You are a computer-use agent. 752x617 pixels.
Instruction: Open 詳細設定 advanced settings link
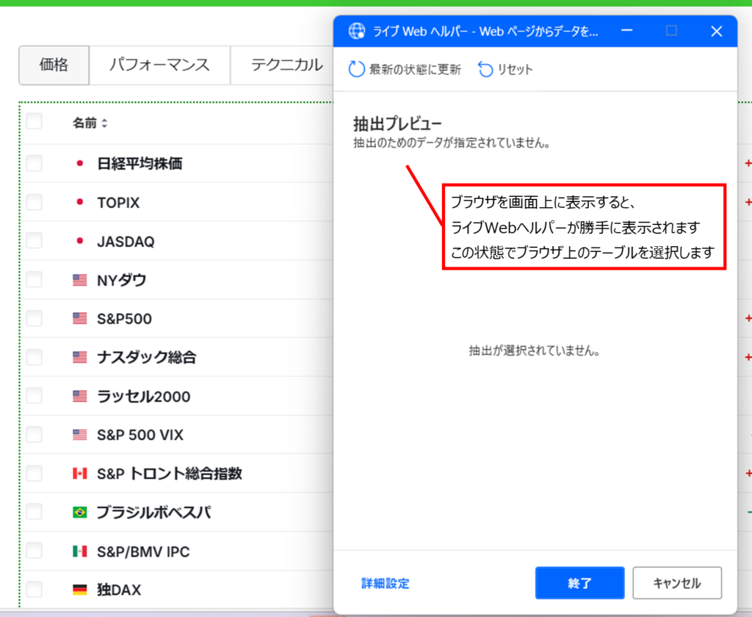(385, 583)
